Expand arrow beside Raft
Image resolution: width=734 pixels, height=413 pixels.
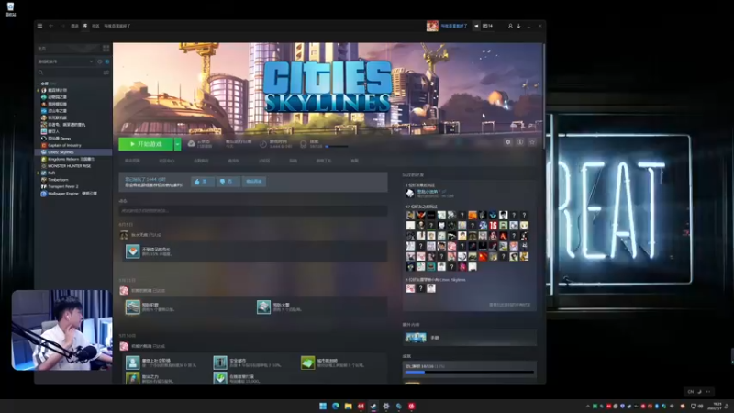point(39,173)
